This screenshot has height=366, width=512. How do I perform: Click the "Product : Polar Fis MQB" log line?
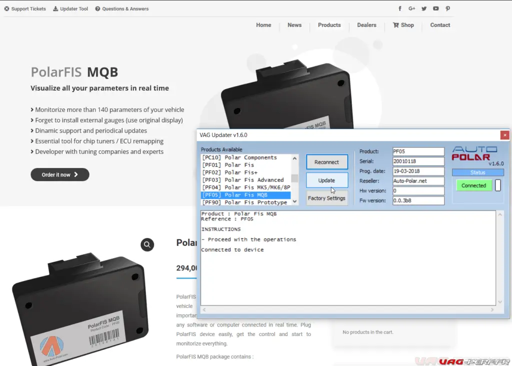(x=238, y=214)
